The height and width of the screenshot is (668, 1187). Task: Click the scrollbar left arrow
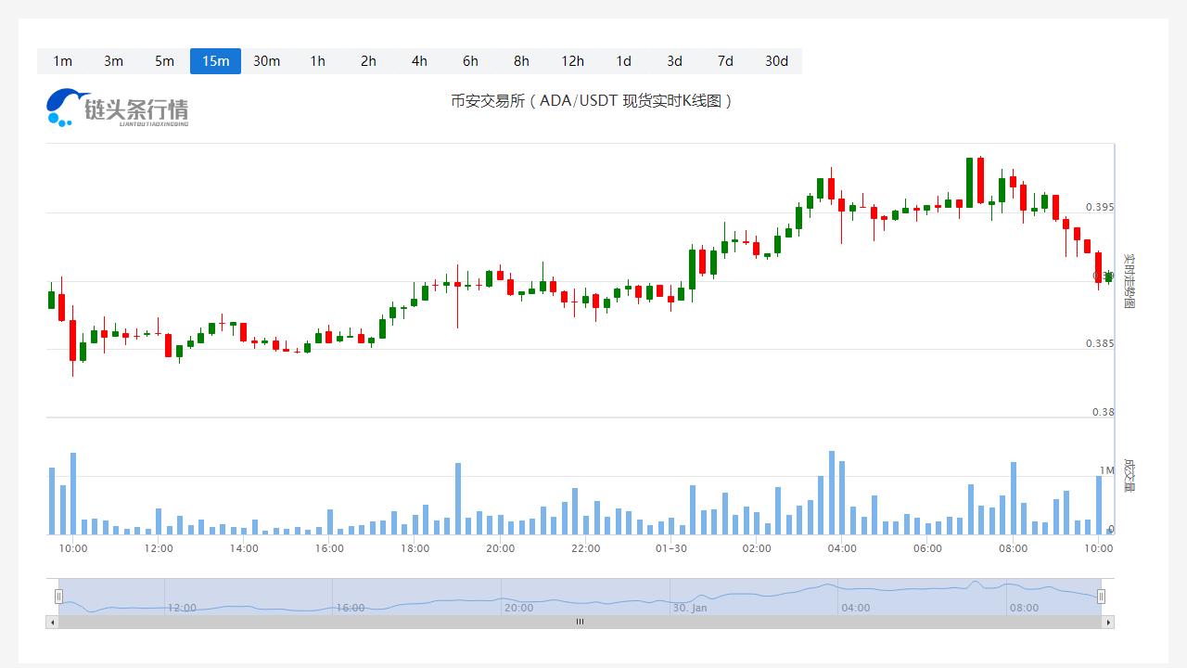(52, 622)
